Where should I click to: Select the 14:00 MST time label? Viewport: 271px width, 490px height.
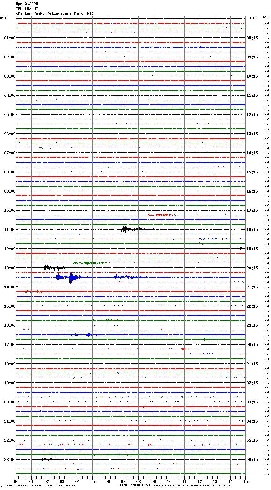tap(10, 287)
